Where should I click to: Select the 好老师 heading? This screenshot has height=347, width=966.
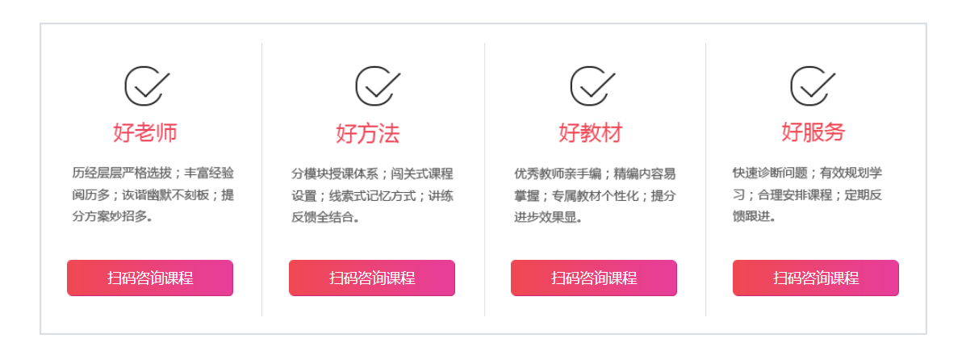pos(145,132)
